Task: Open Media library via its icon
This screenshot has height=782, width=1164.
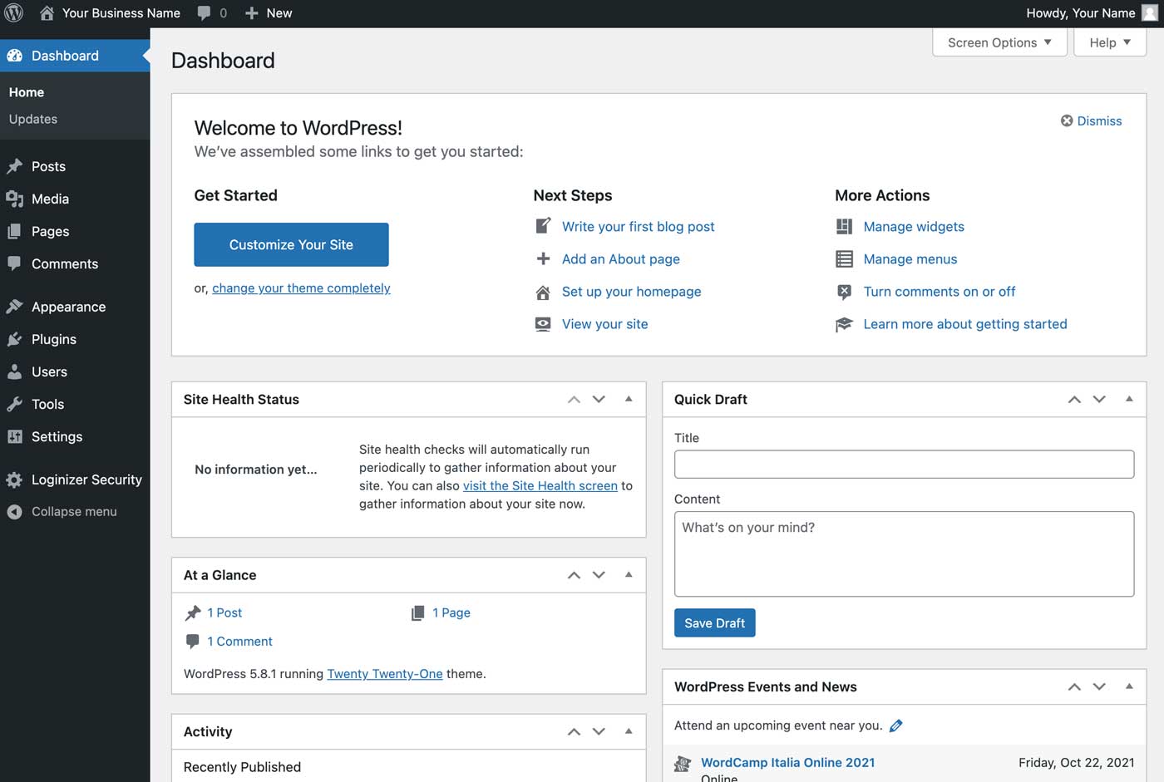Action: click(x=17, y=199)
